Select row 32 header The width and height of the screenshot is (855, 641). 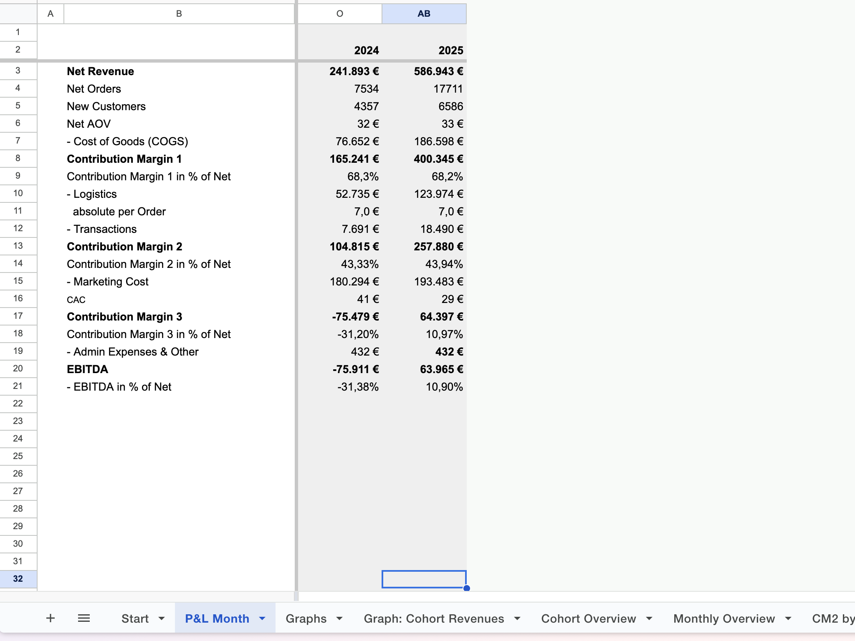pos(18,579)
